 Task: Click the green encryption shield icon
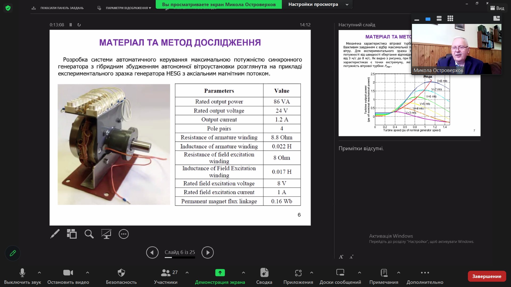tap(8, 8)
